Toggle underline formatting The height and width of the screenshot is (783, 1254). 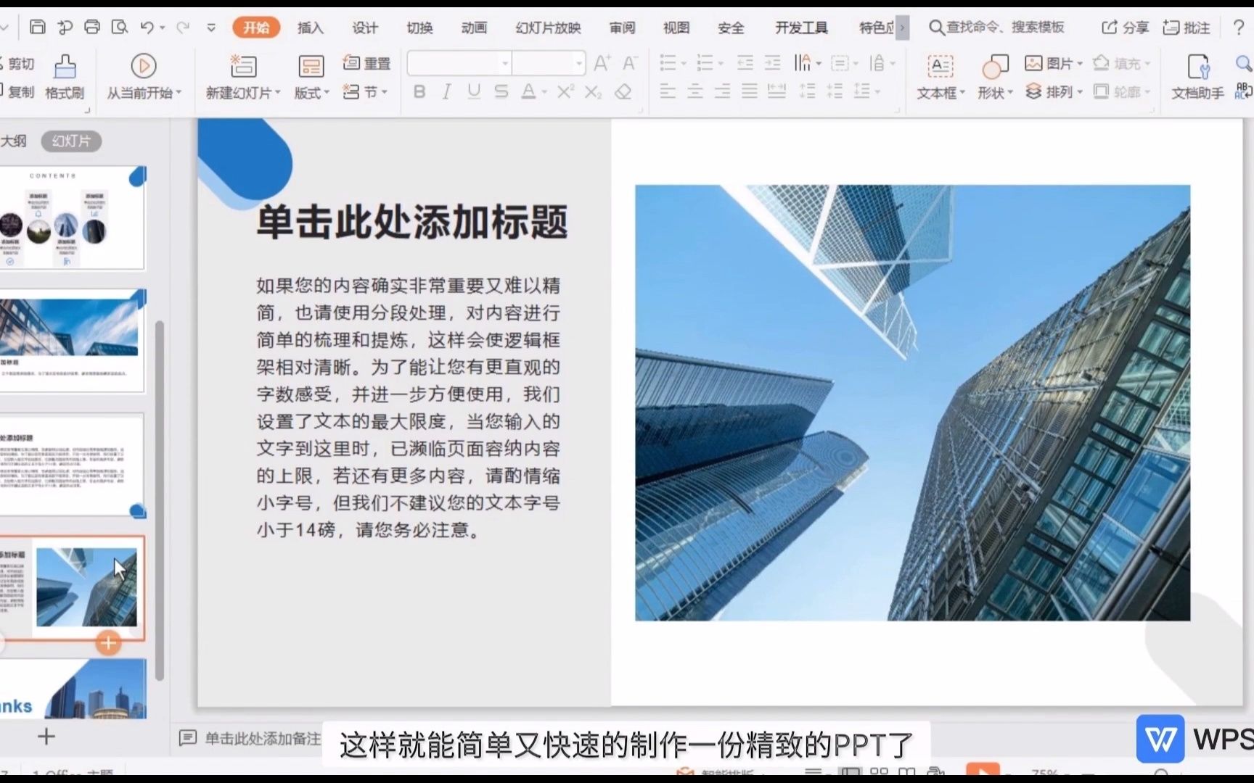(x=473, y=91)
